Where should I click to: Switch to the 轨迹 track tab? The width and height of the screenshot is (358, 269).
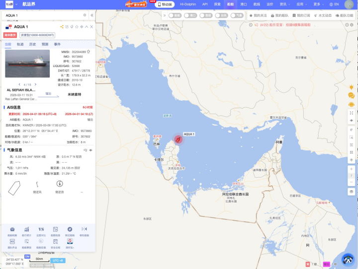pyautogui.click(x=20, y=44)
